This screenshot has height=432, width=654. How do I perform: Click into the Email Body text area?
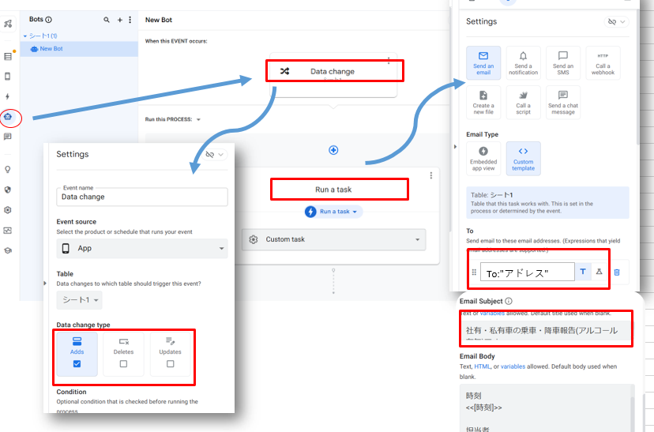[544, 408]
